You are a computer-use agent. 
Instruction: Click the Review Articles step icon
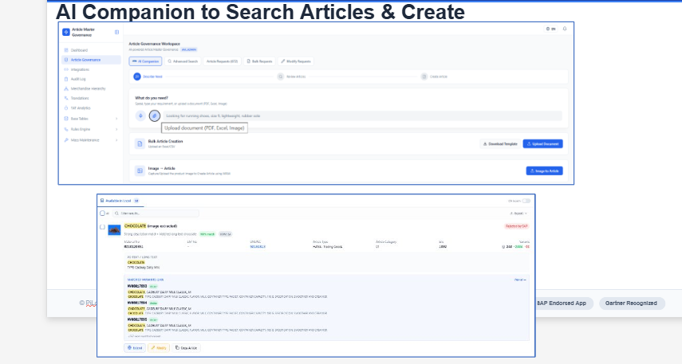click(x=281, y=76)
